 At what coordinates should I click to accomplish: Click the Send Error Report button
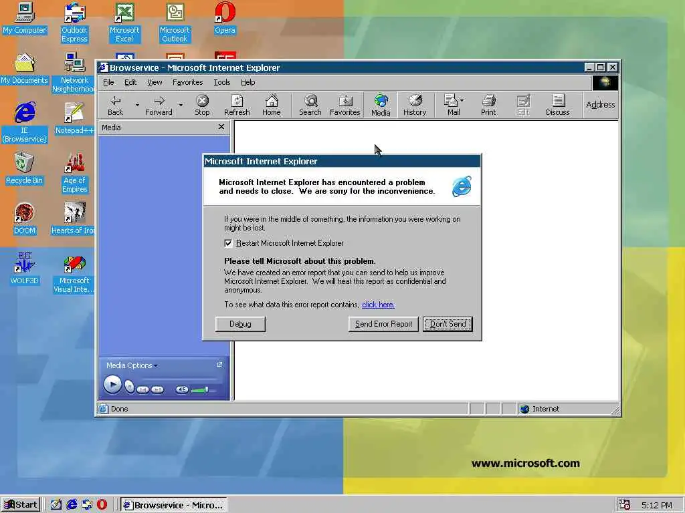tap(383, 324)
